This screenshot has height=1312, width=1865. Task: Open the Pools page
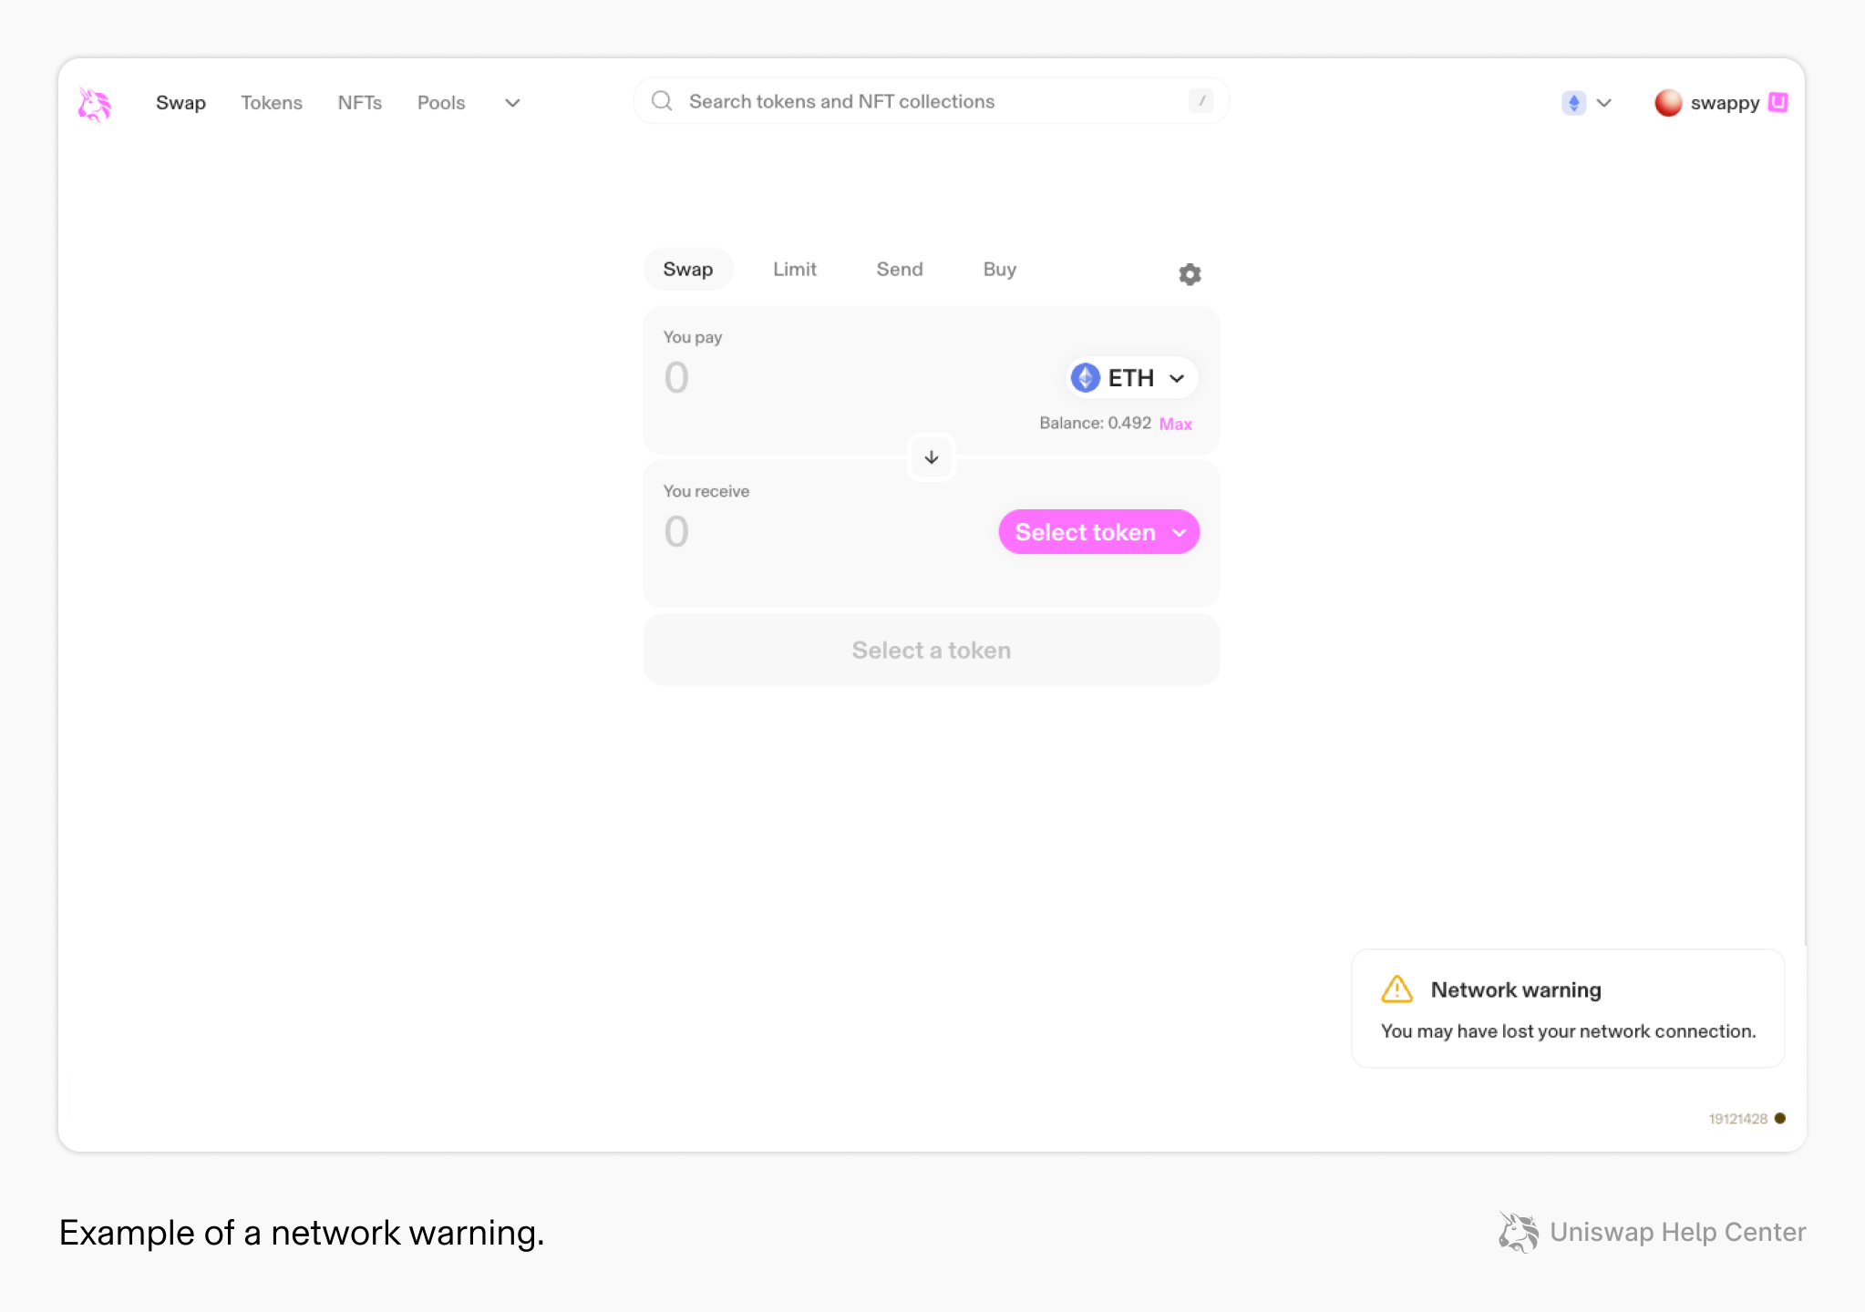coord(441,103)
